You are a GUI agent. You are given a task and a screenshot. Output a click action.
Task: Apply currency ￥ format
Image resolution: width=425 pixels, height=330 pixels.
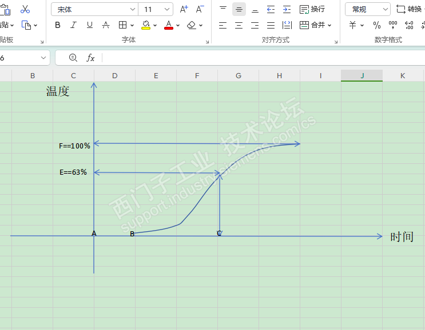(352, 25)
